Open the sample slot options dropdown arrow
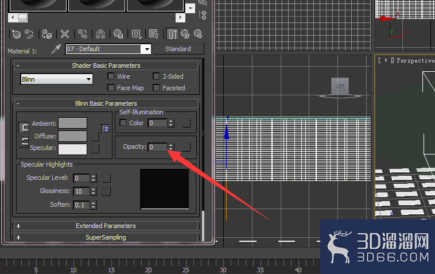The width and height of the screenshot is (435, 274). (191, 8)
